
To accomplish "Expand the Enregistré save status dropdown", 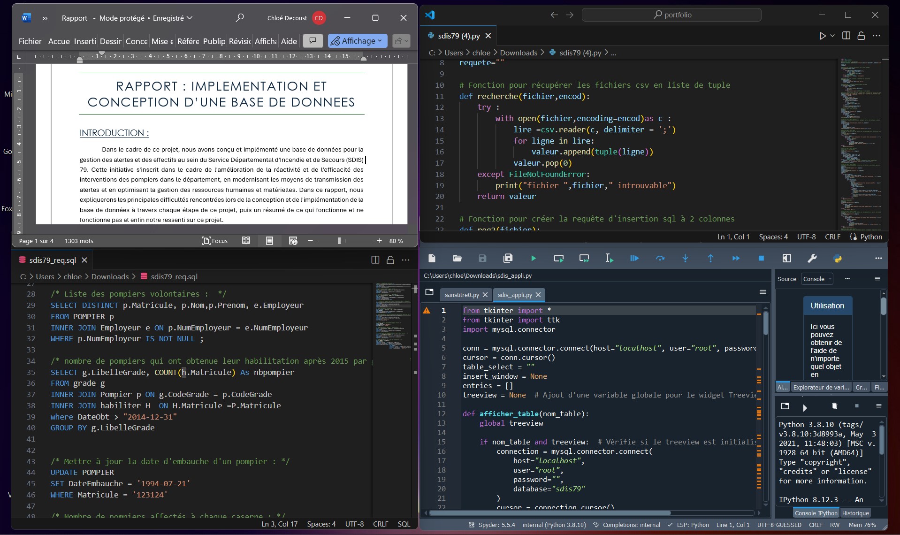I will point(190,18).
